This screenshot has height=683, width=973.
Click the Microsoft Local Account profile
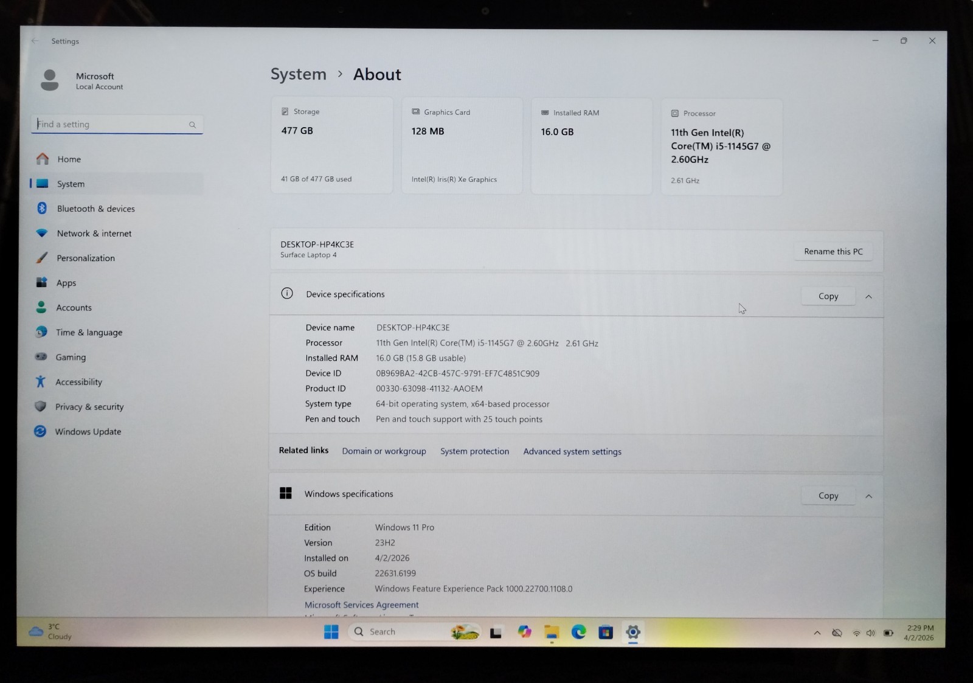82,80
